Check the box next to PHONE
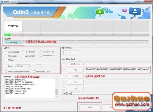 tap(64, 76)
